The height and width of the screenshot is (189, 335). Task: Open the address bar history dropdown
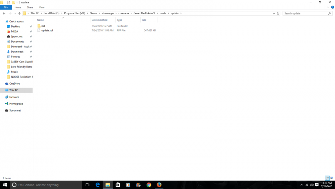[x=274, y=13]
